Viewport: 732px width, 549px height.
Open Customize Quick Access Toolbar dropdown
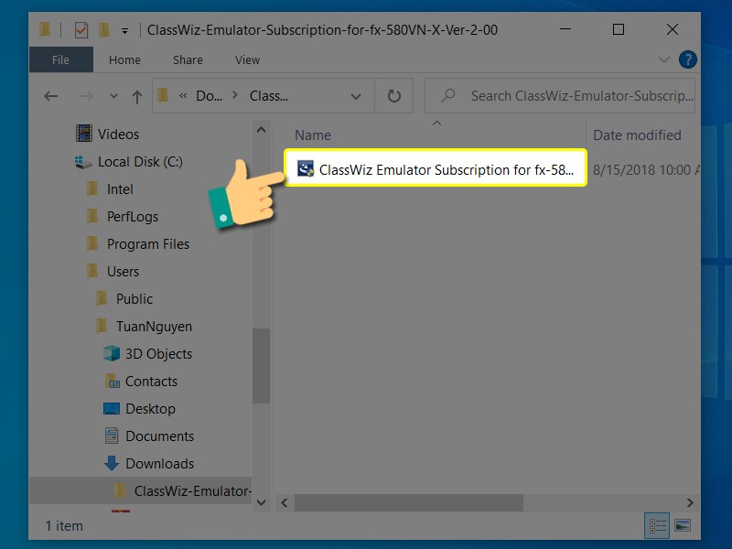[x=124, y=29]
